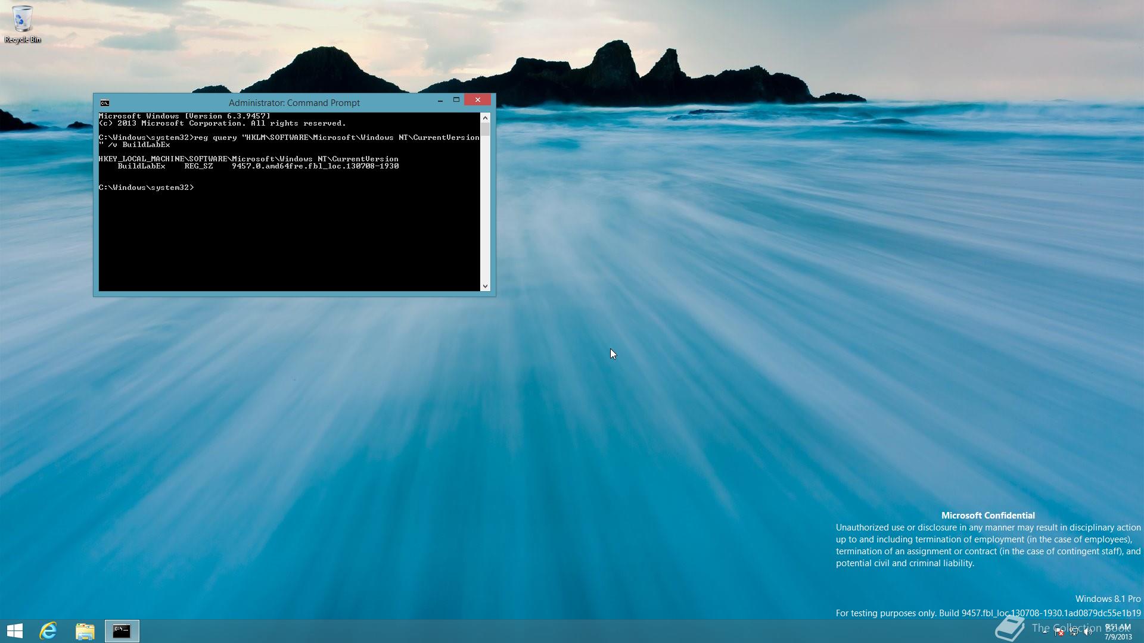Open the network status tray icon
The width and height of the screenshot is (1144, 643).
tap(1074, 632)
